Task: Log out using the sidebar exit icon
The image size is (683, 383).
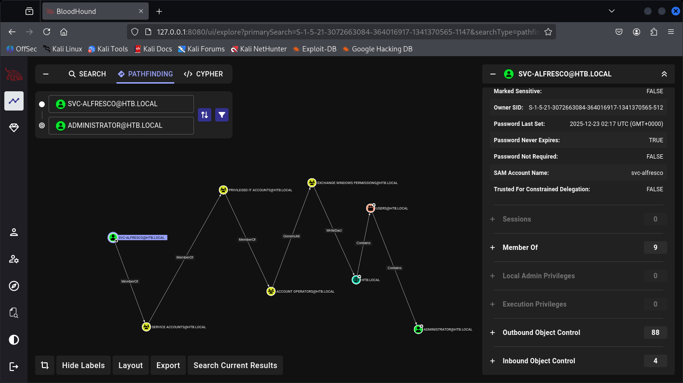Action: pyautogui.click(x=14, y=367)
